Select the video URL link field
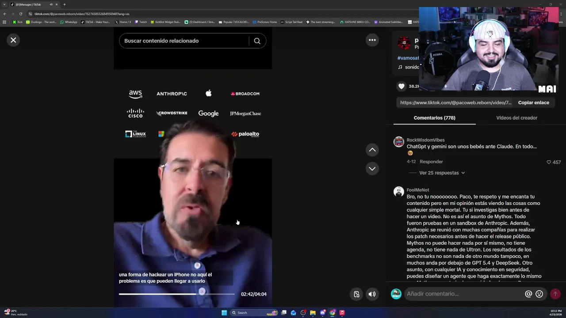The width and height of the screenshot is (566, 318). click(x=455, y=102)
